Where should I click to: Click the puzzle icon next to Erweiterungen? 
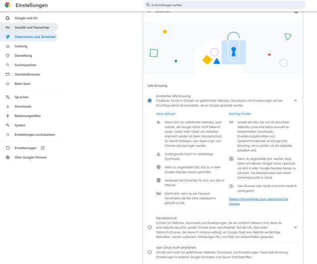[8, 148]
